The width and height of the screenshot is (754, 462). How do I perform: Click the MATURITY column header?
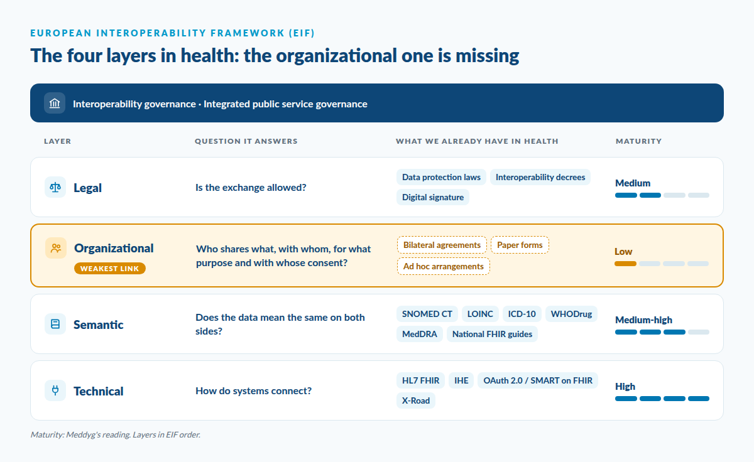(x=638, y=141)
